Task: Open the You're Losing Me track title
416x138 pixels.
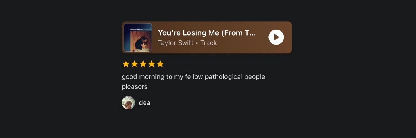Action: click(x=207, y=33)
